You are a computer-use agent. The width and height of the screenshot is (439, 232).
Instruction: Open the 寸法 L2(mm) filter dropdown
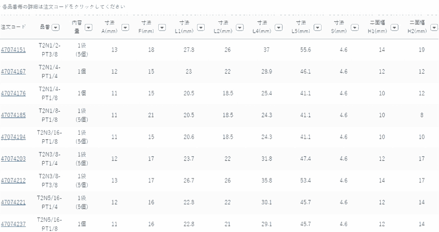239,27
